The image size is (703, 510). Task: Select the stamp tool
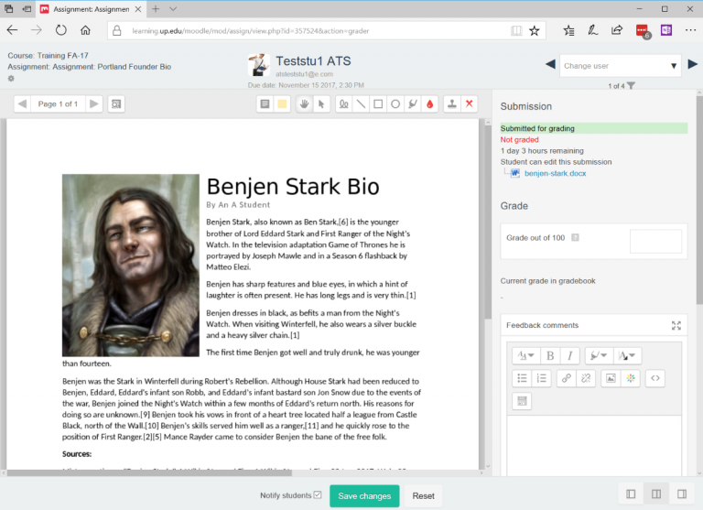[x=452, y=104]
